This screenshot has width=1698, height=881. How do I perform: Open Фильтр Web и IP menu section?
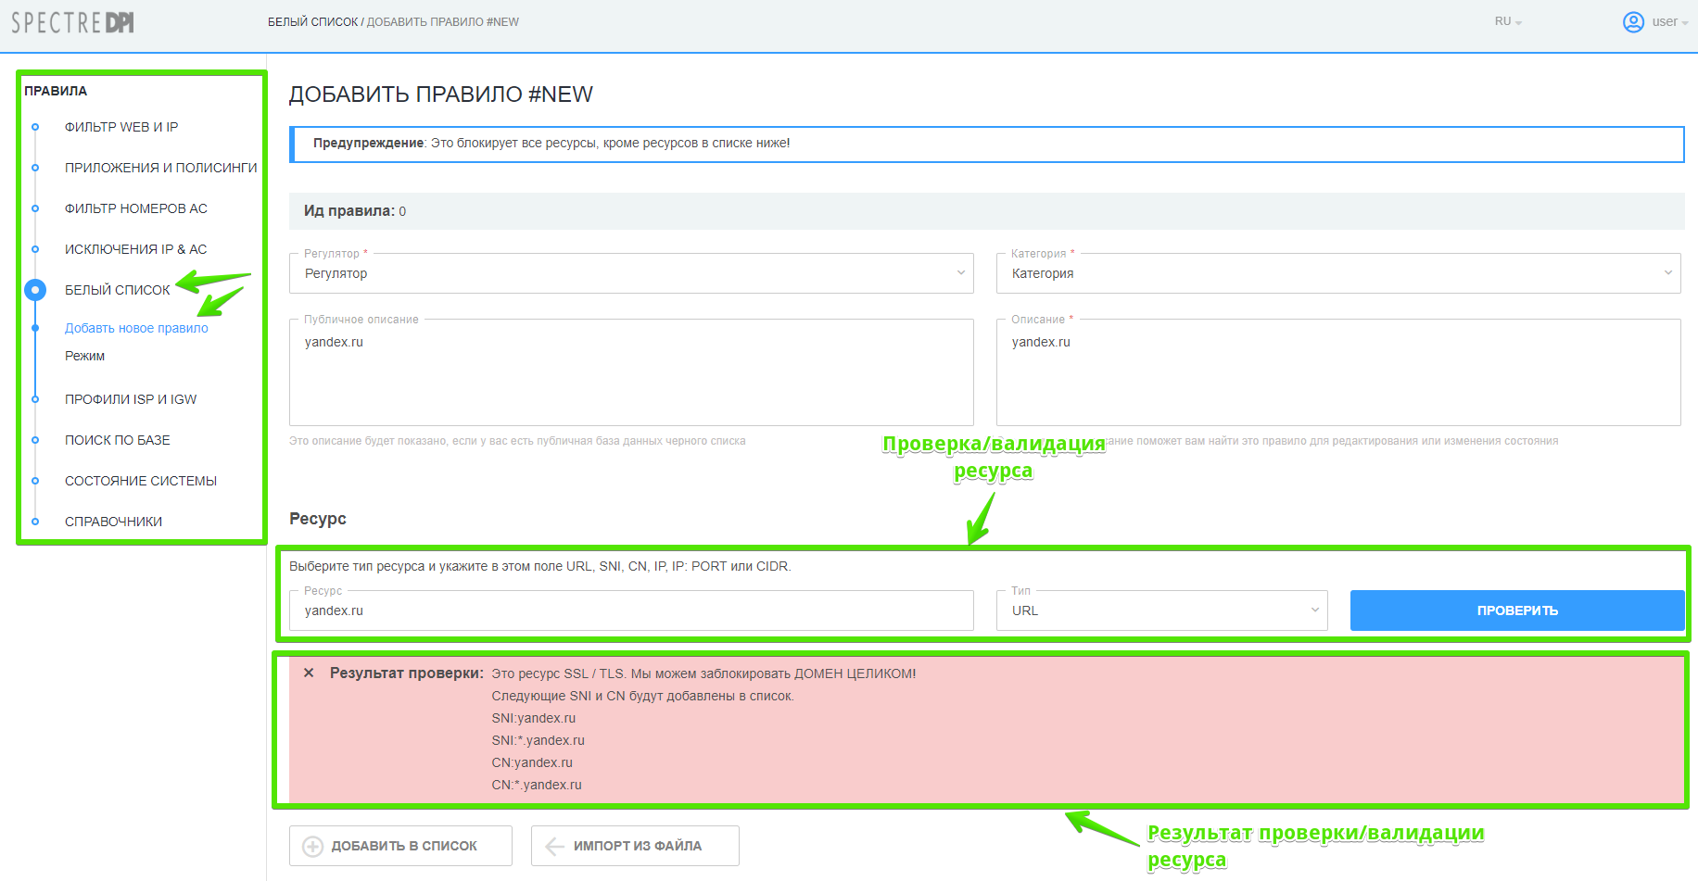121,127
